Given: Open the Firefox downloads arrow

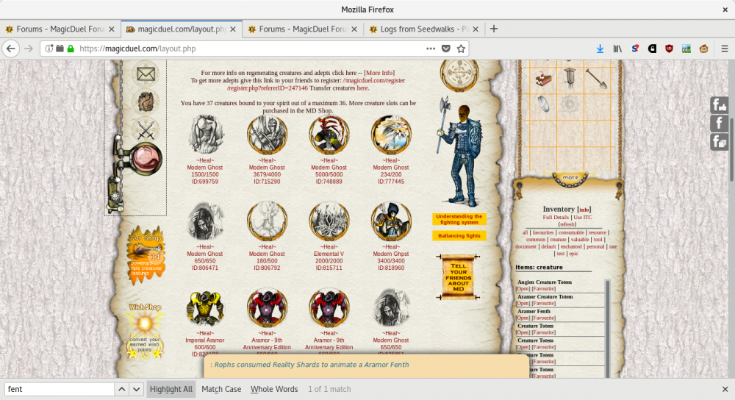Looking at the screenshot, I should [600, 49].
